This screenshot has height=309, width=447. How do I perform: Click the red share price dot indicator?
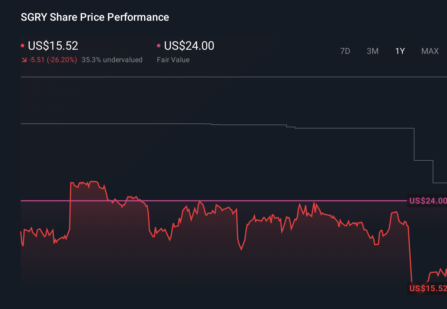[x=22, y=45]
